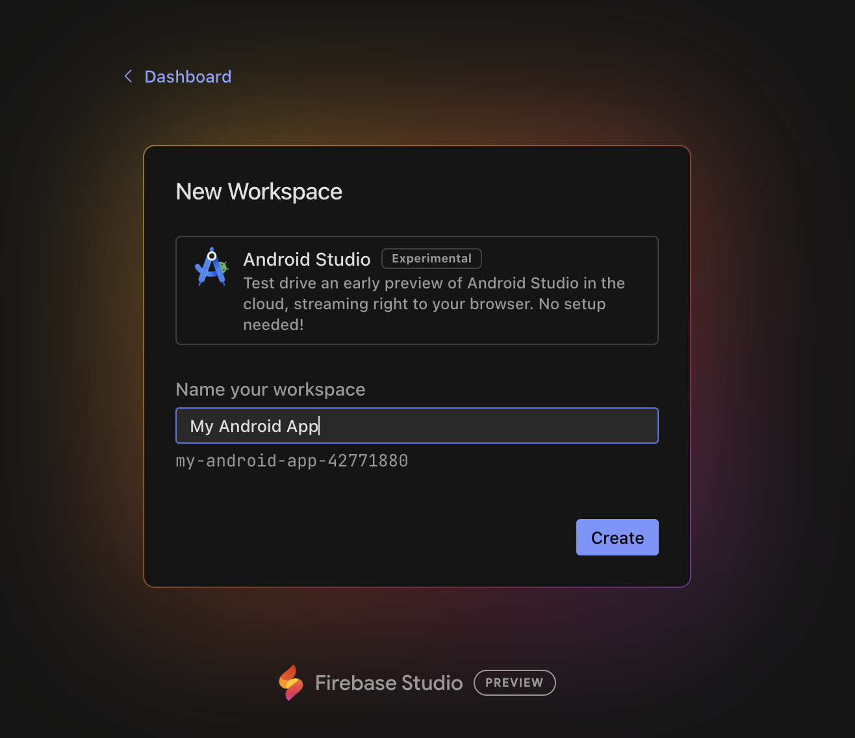Image resolution: width=855 pixels, height=738 pixels.
Task: Click the word 'My' inside the name field
Action: 201,426
